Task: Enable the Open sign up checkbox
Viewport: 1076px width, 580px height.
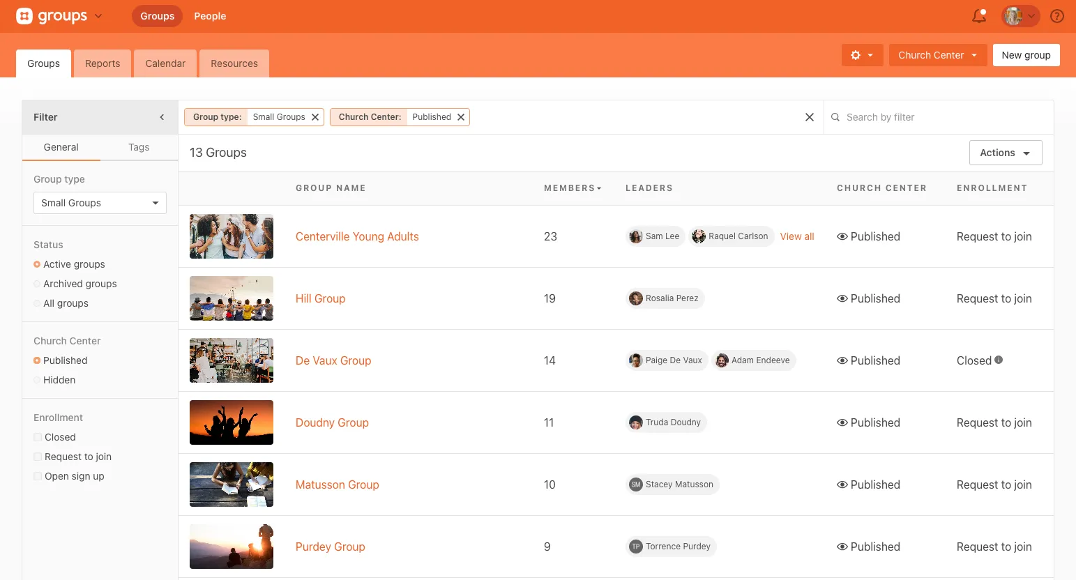Action: (38, 476)
